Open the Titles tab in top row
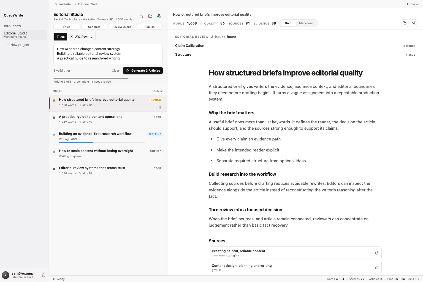The width and height of the screenshot is (423, 282). [x=67, y=27]
